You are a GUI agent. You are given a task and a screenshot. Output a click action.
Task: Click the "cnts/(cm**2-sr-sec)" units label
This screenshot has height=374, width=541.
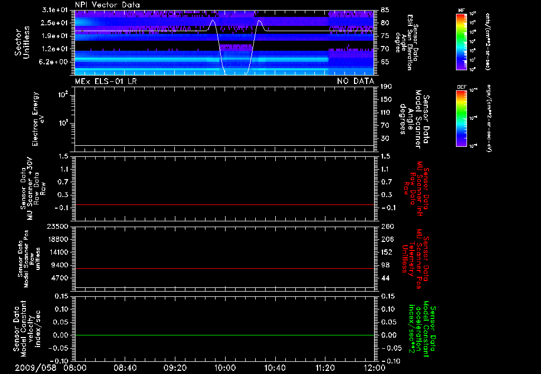488,41
